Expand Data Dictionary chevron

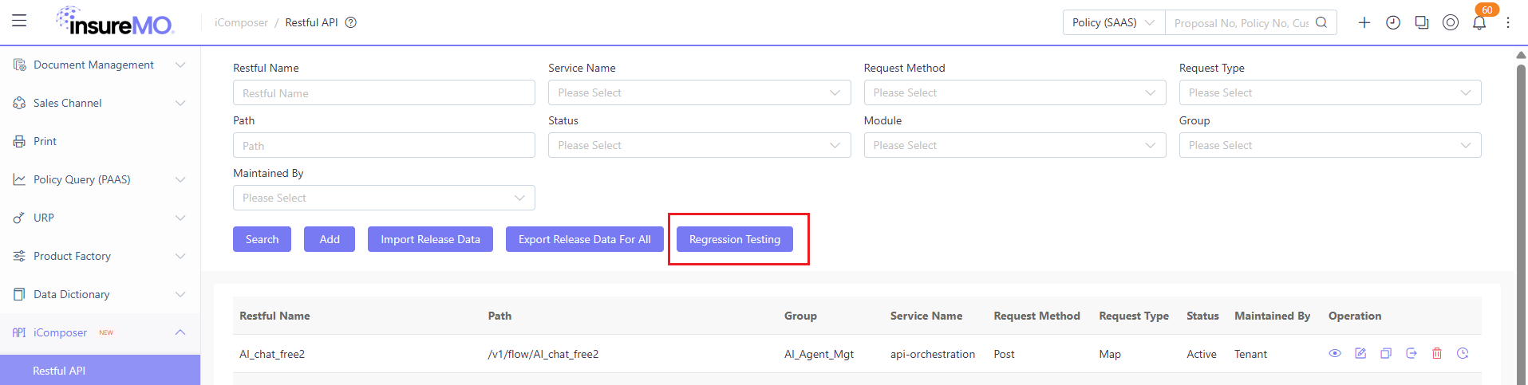(x=180, y=294)
